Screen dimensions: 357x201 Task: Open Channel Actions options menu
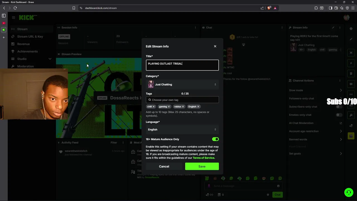[340, 81]
